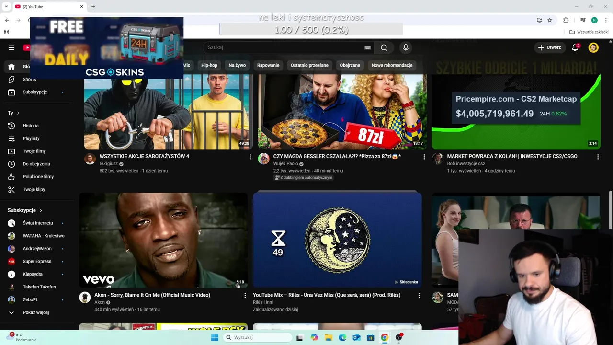Open the Super Express subscription channel

(37, 261)
